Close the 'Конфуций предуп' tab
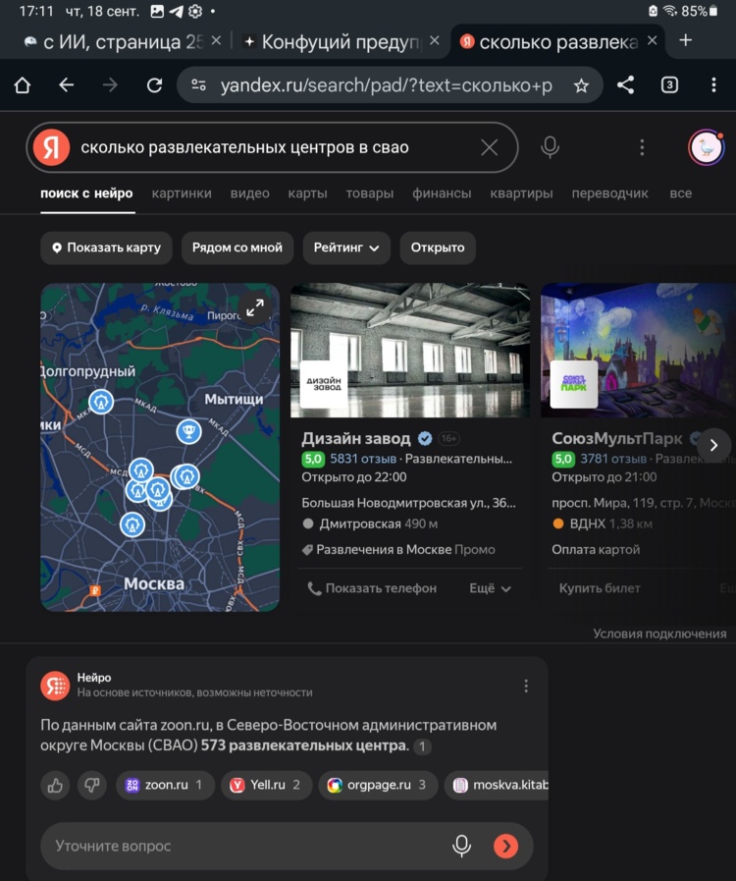This screenshot has height=881, width=736. click(435, 41)
